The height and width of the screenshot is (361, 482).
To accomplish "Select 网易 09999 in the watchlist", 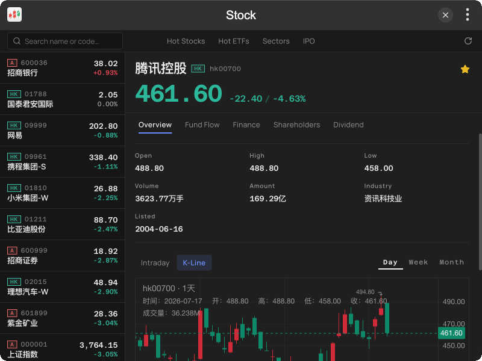I will (63, 131).
